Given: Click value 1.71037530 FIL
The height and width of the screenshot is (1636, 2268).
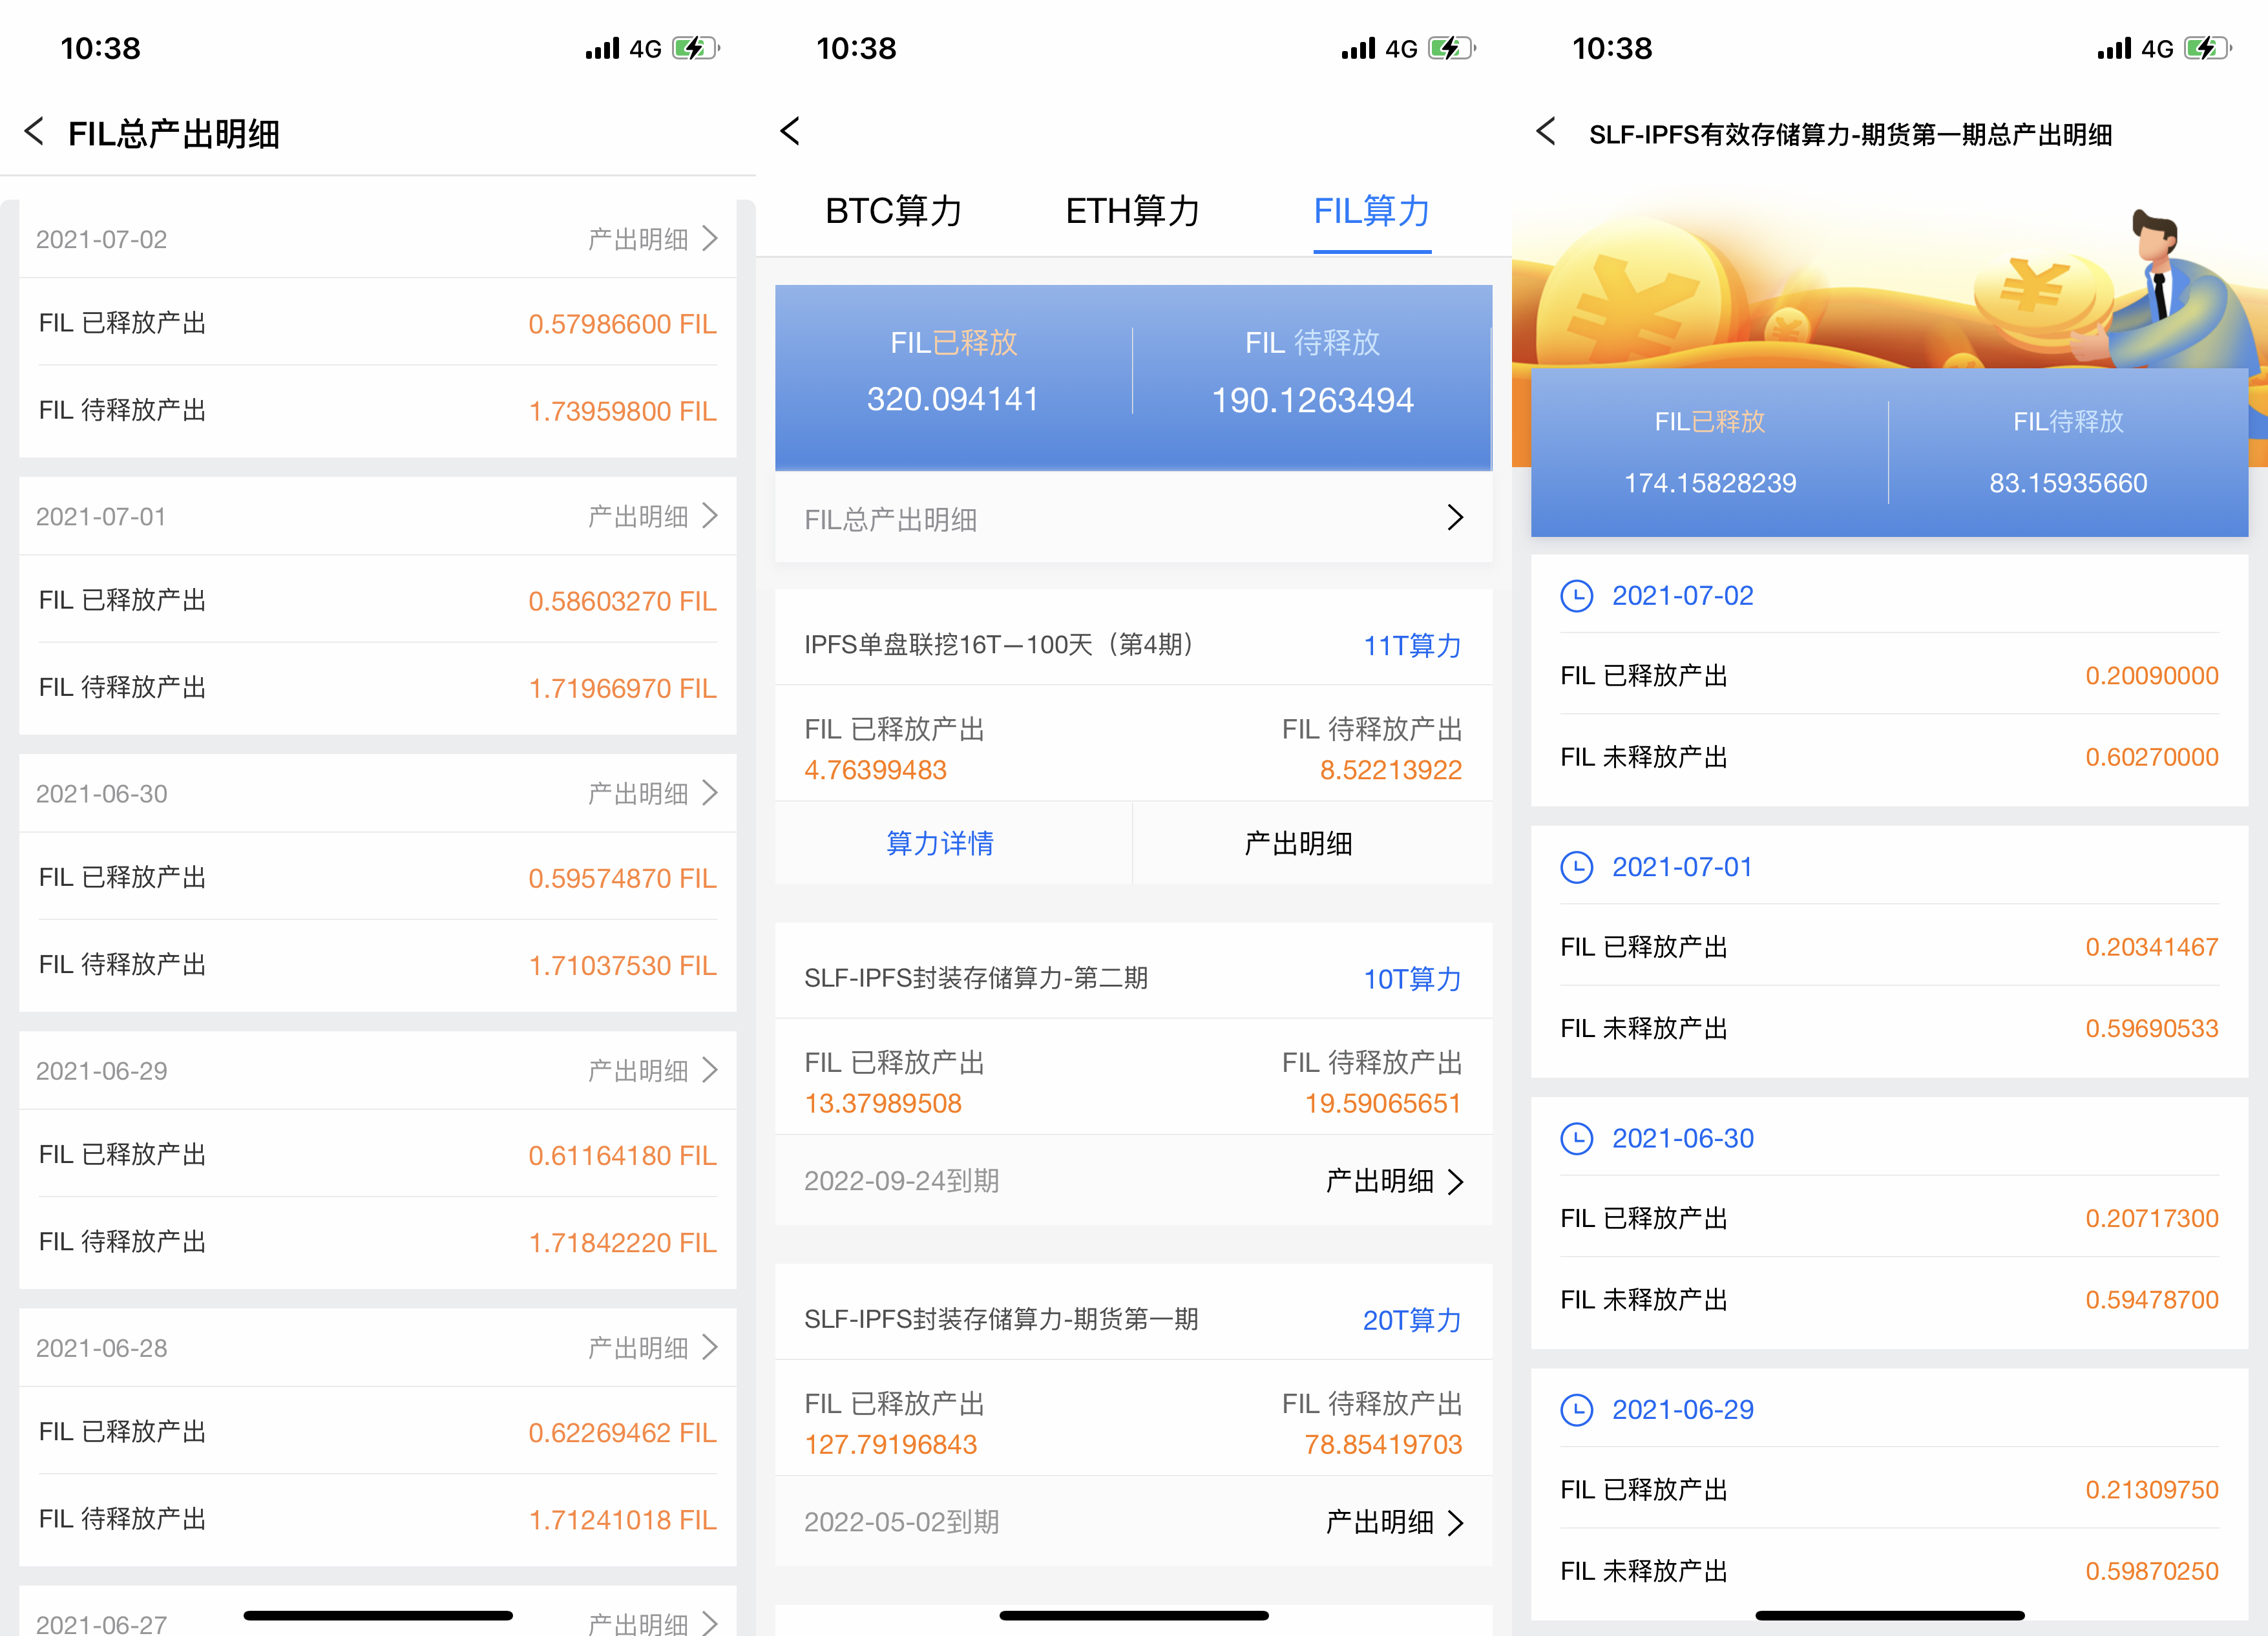Looking at the screenshot, I should click(622, 965).
